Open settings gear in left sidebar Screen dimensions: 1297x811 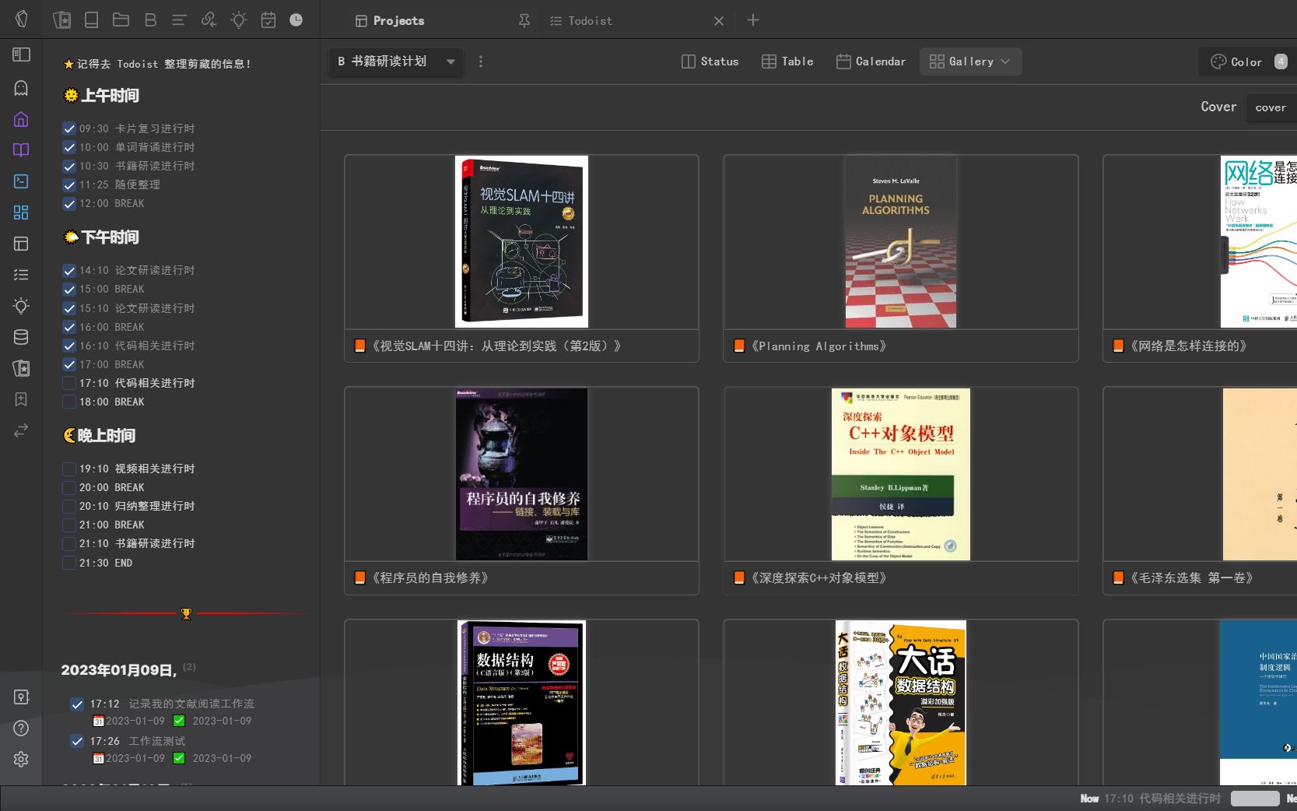point(21,759)
